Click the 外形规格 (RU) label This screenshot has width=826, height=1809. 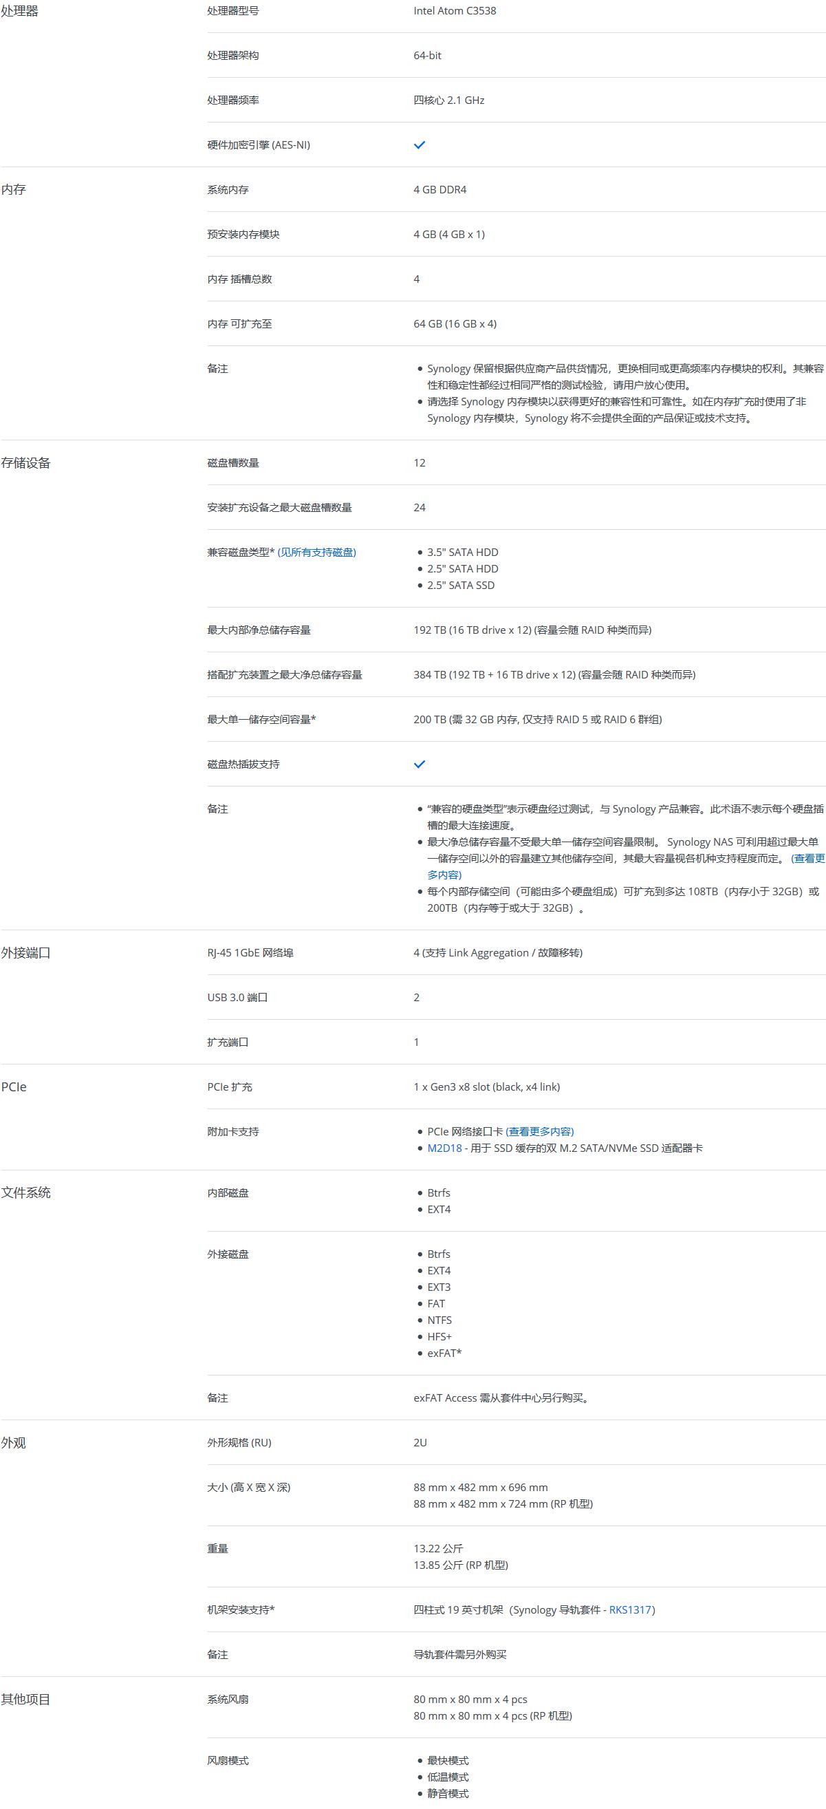click(x=239, y=1442)
